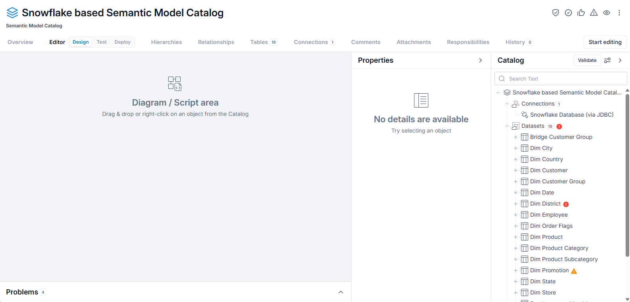630x302 pixels.
Task: Collapse the Connections tree node
Action: [x=507, y=104]
